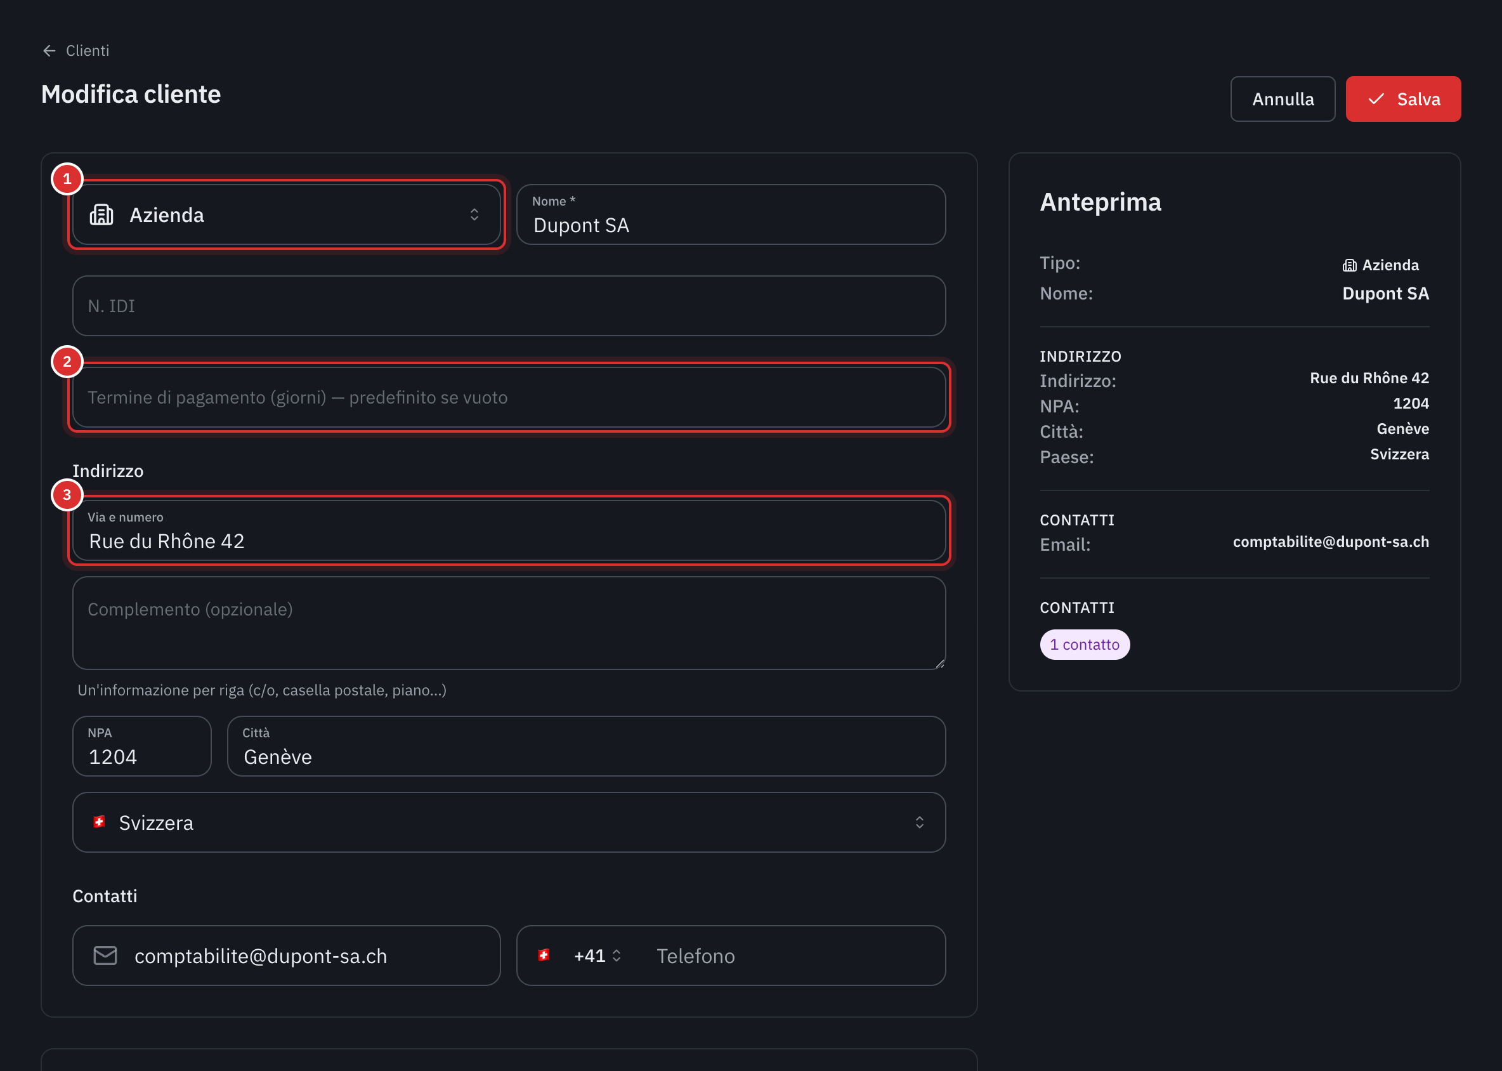
Task: Edit the NPA field showing 1204
Action: tap(141, 746)
